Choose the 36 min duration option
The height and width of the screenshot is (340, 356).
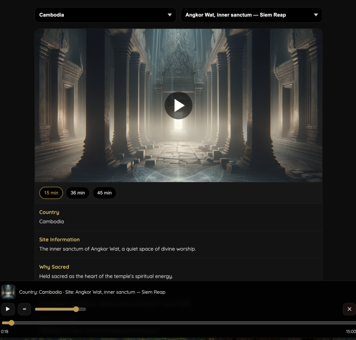coord(78,193)
